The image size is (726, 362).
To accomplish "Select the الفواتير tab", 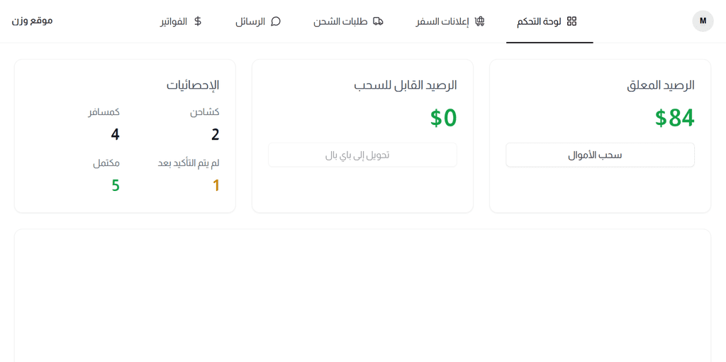I will [181, 21].
